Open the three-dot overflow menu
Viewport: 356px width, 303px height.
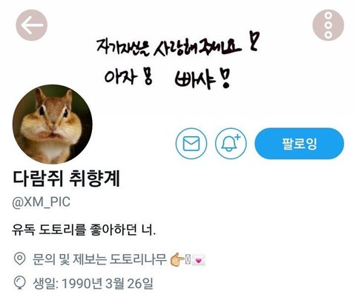click(x=328, y=25)
